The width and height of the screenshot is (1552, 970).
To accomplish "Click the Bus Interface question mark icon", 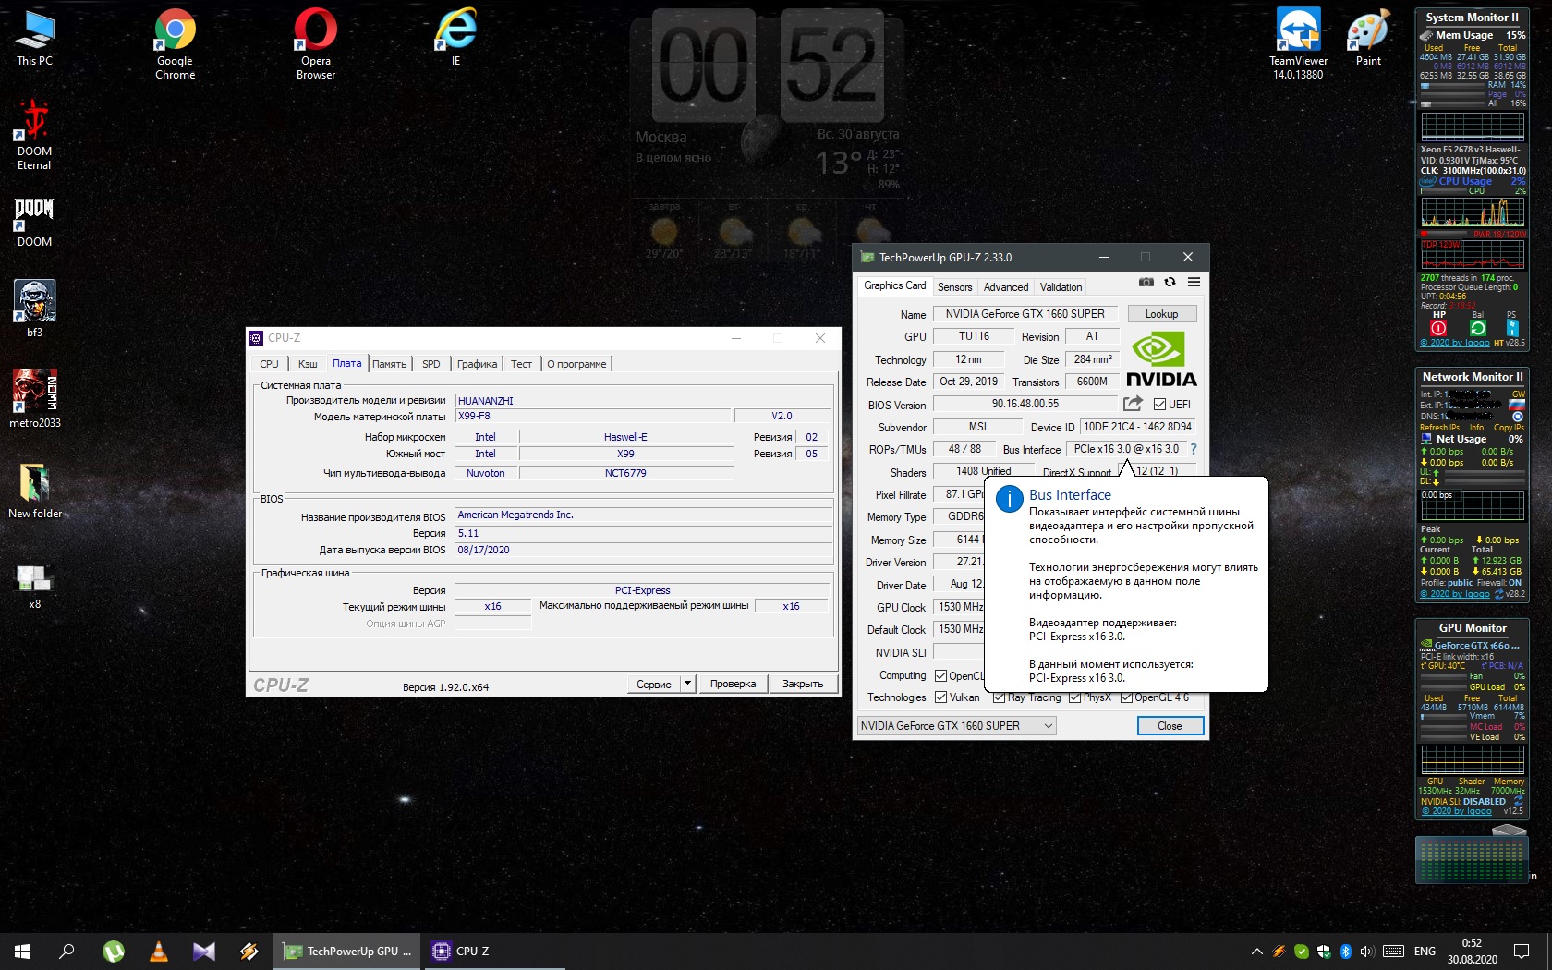I will tap(1193, 449).
